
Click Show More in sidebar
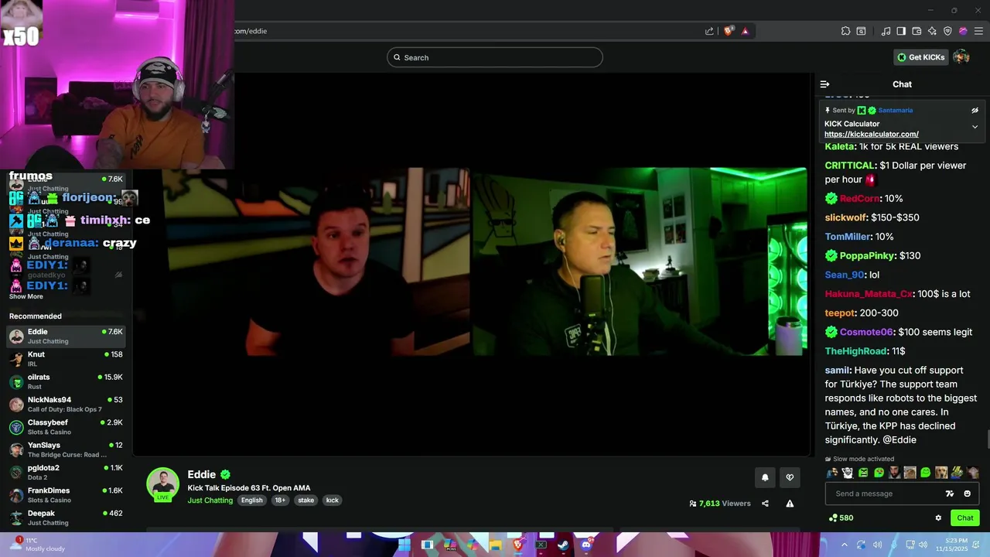point(26,297)
